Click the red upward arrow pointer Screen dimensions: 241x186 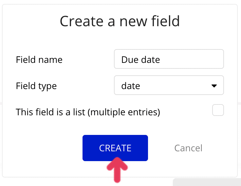click(117, 170)
